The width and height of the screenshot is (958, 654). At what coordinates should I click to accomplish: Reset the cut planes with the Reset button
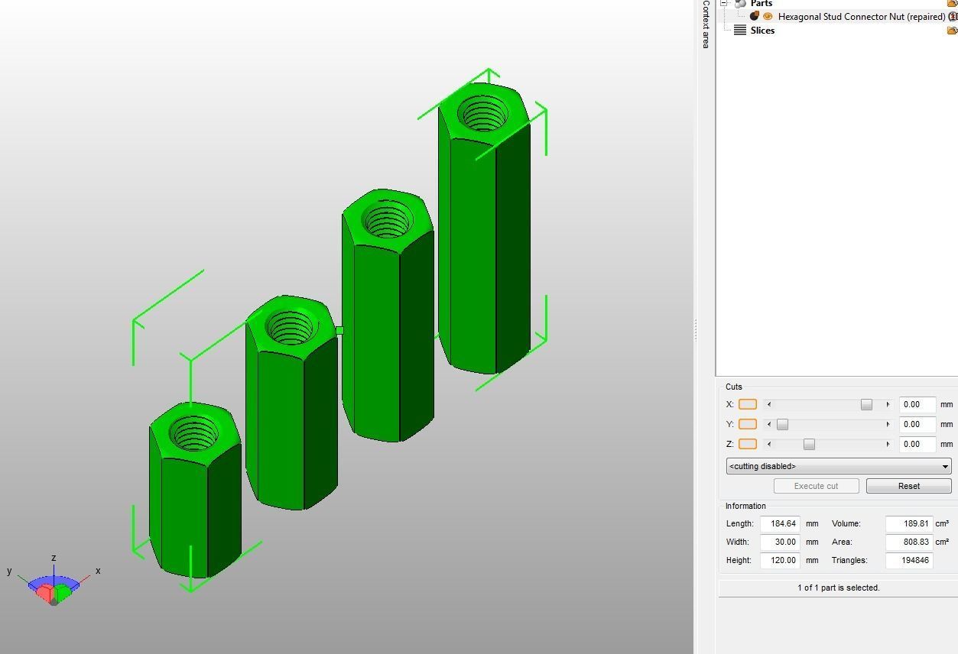(908, 486)
